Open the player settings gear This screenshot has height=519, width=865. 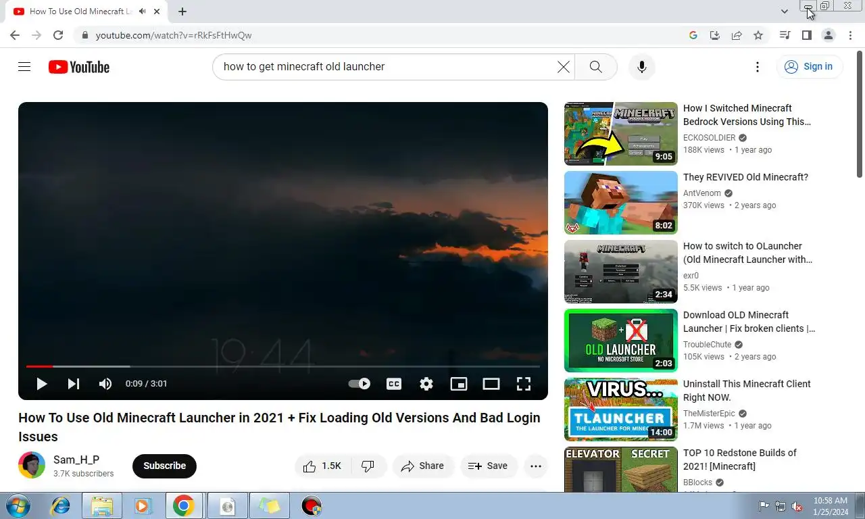coord(426,384)
